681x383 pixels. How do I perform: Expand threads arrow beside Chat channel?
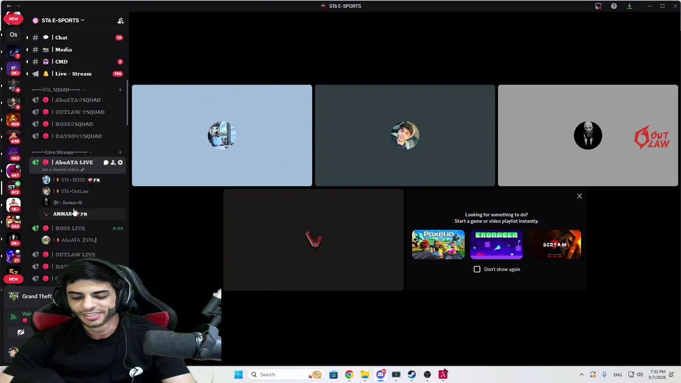(x=27, y=38)
